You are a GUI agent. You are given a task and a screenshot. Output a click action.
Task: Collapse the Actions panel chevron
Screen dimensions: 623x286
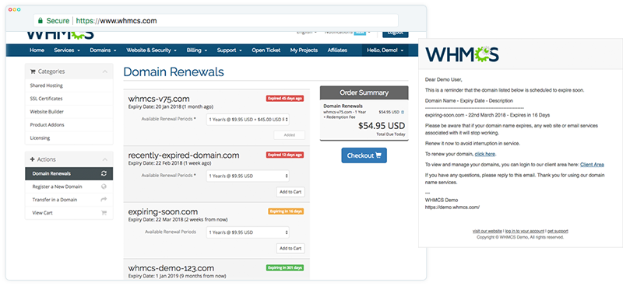point(105,159)
